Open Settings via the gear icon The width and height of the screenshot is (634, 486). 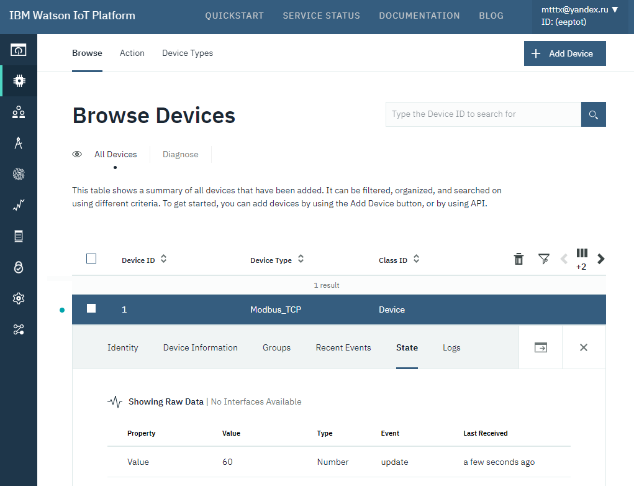pos(19,298)
